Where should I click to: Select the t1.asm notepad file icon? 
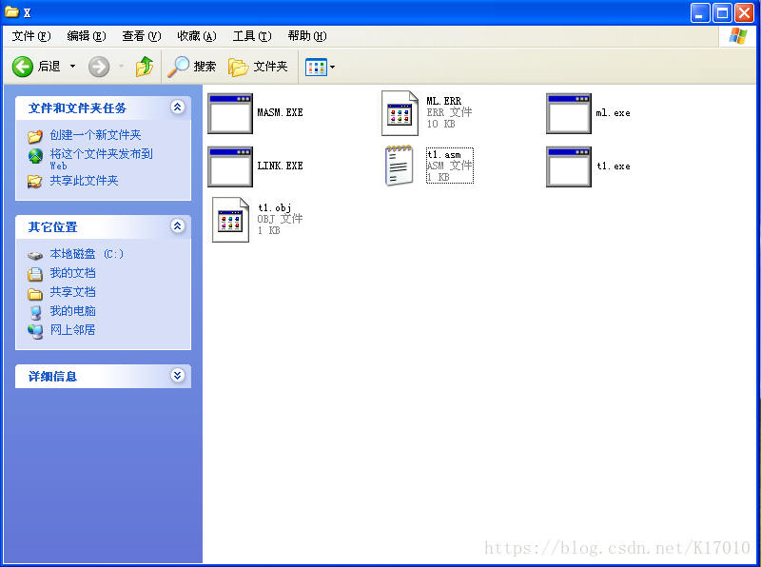point(400,166)
